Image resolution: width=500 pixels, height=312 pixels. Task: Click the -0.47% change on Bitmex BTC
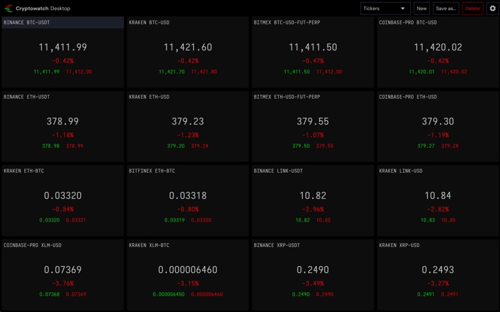coord(313,61)
